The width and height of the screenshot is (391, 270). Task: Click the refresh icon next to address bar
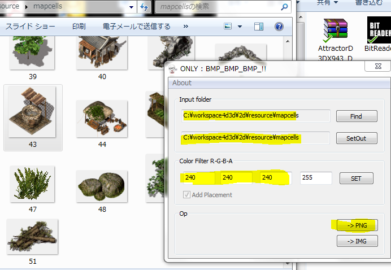[144, 7]
